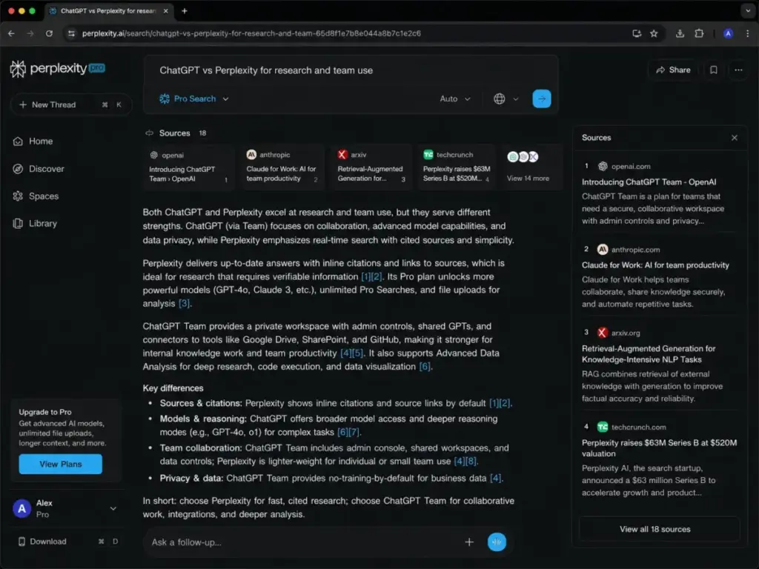Open browser downloads icon

(x=680, y=33)
